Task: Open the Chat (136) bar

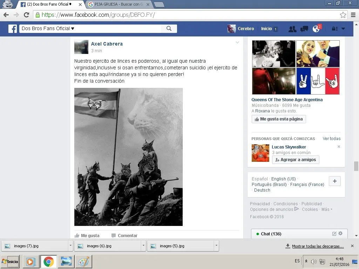Action: [x=299, y=234]
